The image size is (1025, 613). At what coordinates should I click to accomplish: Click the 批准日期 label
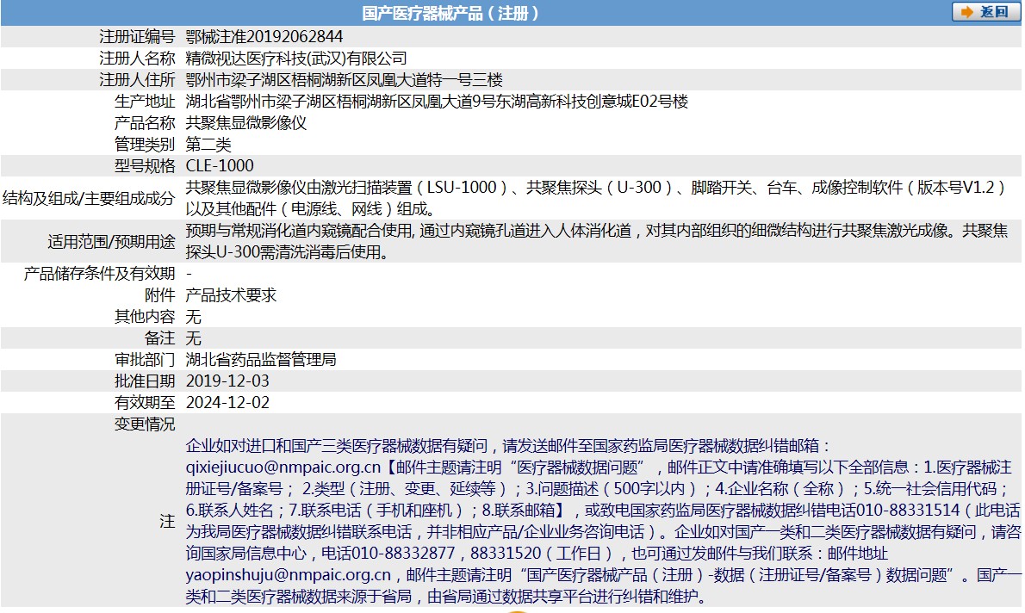pyautogui.click(x=145, y=381)
